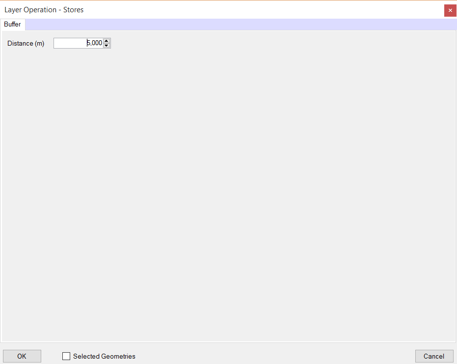Check Selected Geometries at the bottom

click(66, 356)
